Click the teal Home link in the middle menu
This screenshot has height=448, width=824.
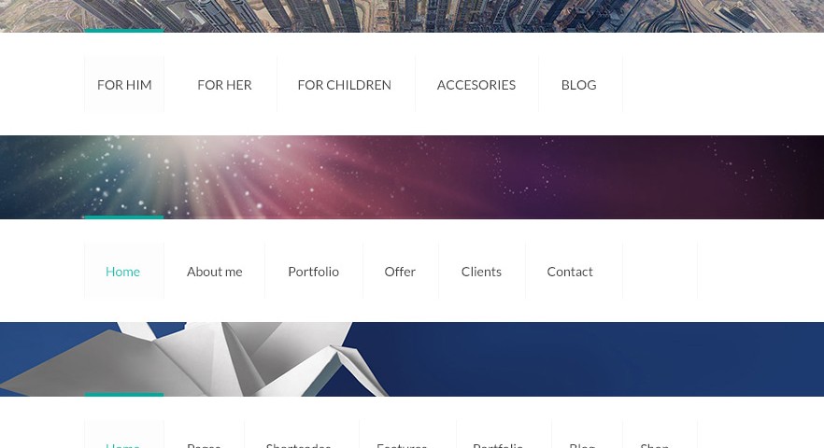click(123, 272)
